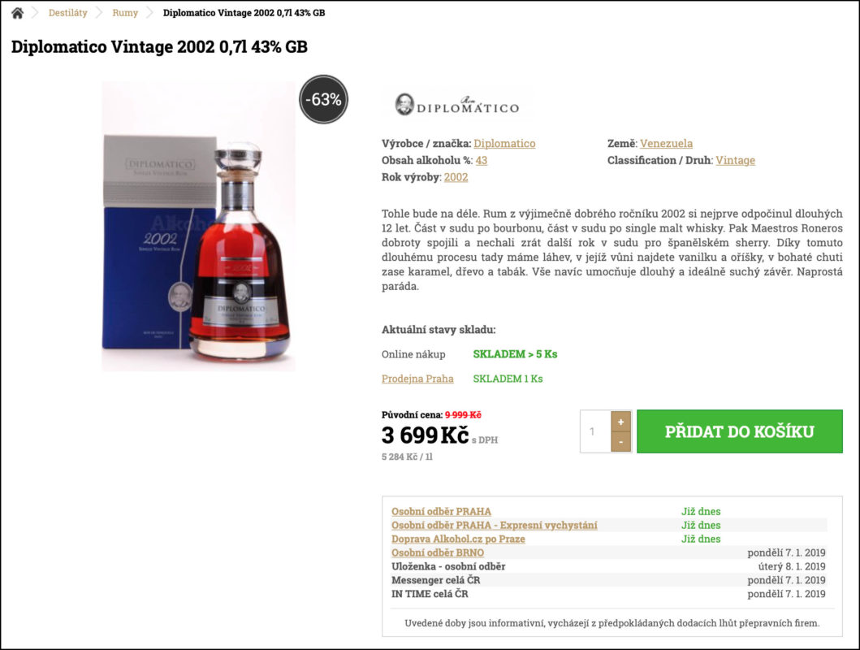
Task: Click alcohol content 43 link
Action: click(x=482, y=160)
